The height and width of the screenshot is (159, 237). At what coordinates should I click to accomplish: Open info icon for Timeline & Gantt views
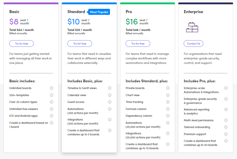[x=110, y=88]
